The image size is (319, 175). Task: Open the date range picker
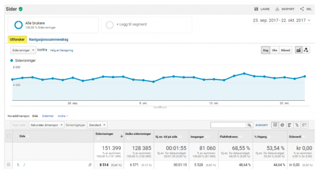point(282,21)
